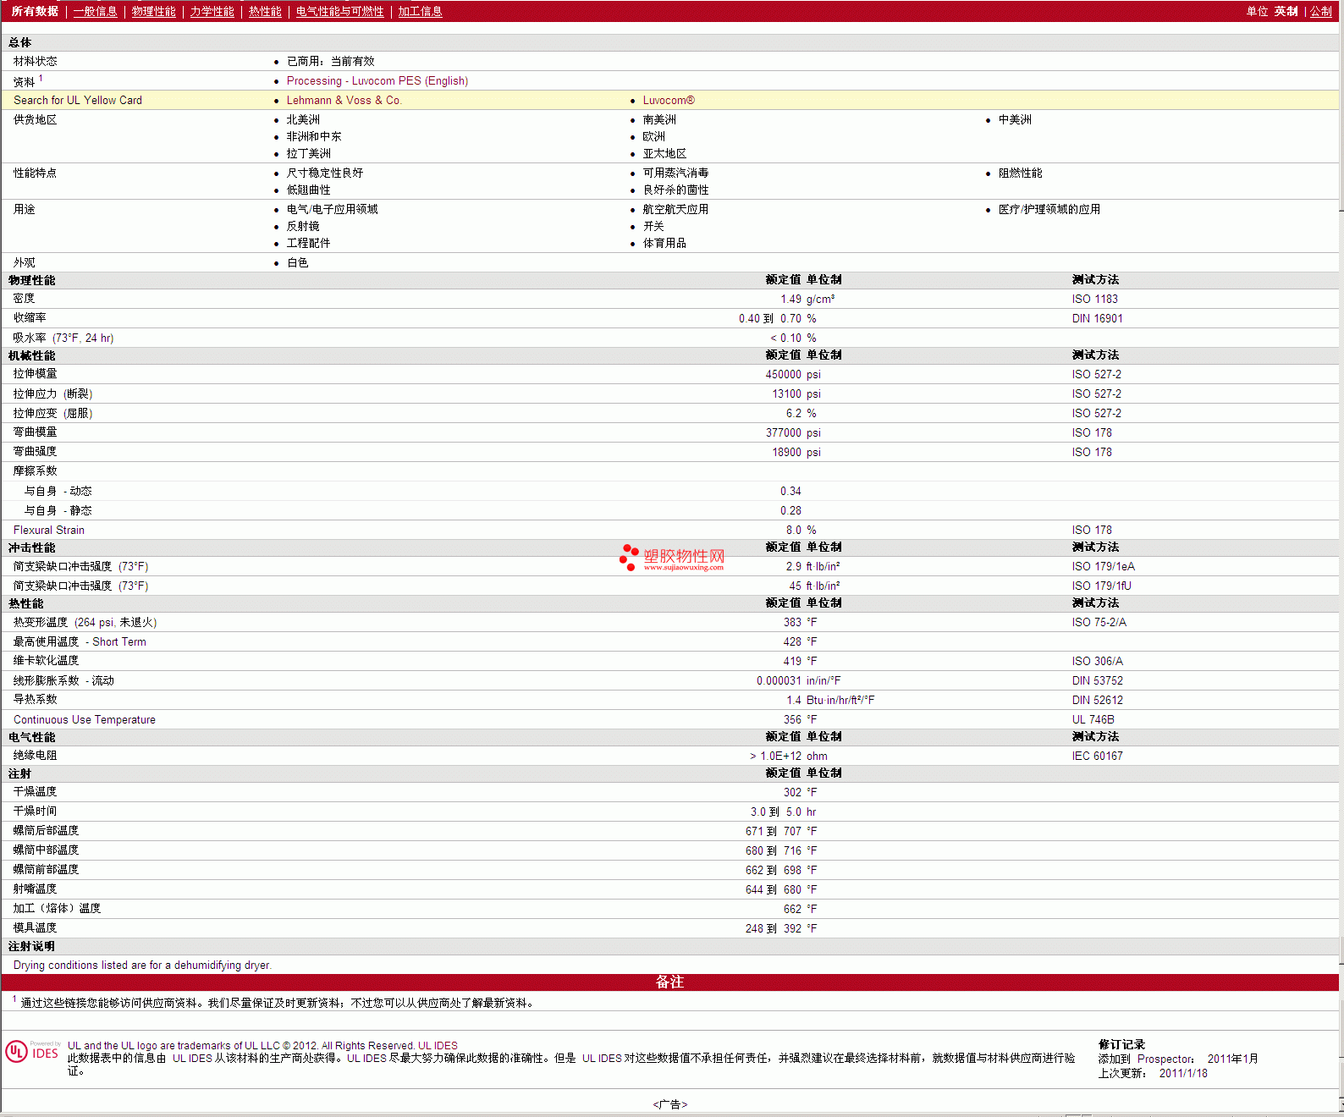Open the 所有数据 tab
The image size is (1344, 1117).
point(35,11)
